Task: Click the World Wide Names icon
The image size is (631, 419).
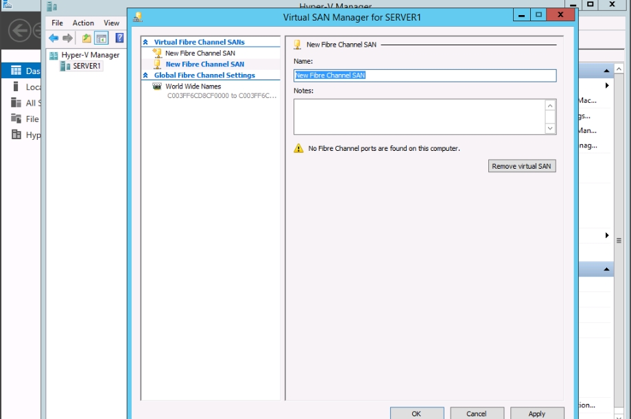Action: point(157,86)
